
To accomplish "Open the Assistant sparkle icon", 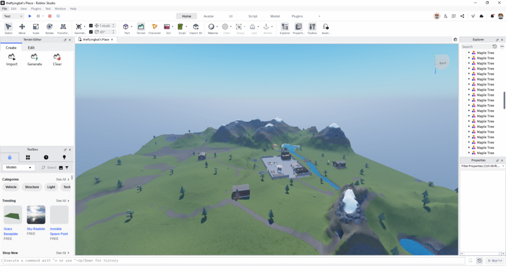I will click(x=473, y=16).
